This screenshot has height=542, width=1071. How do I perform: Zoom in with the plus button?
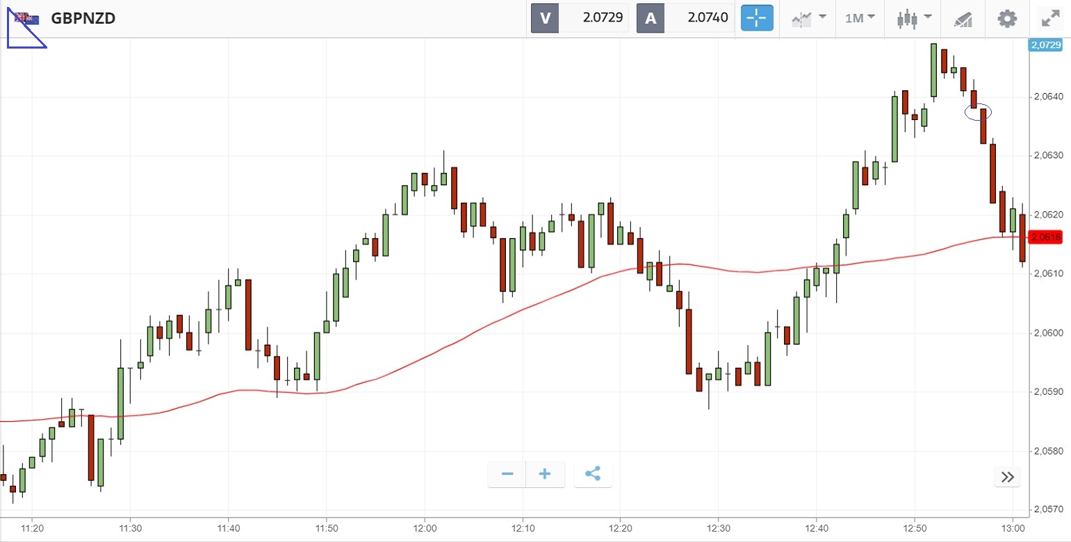point(545,474)
